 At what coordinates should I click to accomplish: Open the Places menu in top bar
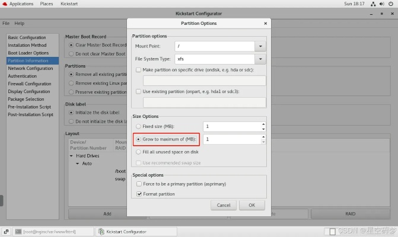tap(46, 4)
